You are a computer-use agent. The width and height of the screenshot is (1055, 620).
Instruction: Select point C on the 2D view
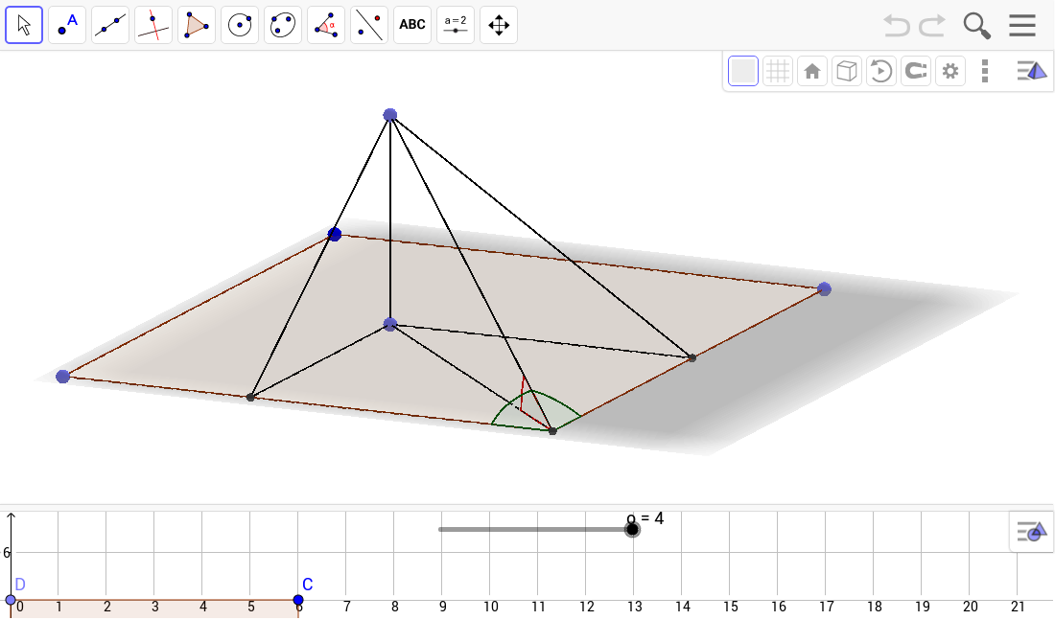[x=298, y=600]
